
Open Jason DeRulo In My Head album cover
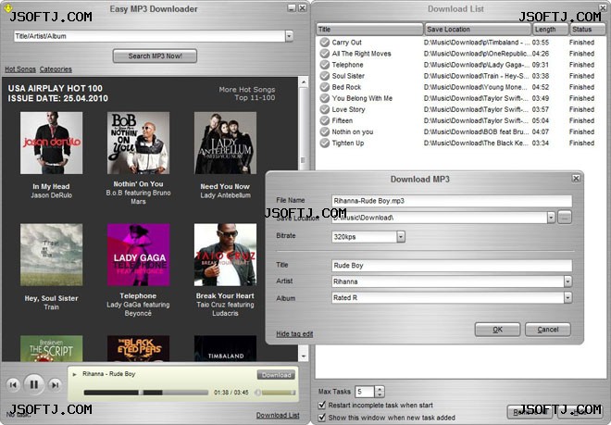tap(52, 144)
